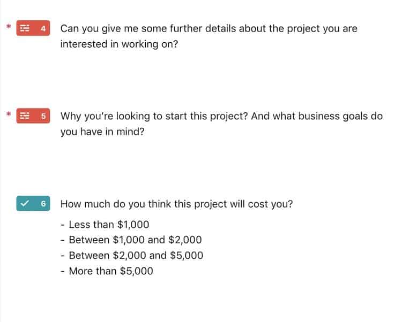Select the number 4 on the red badge
The width and height of the screenshot is (402, 322).
click(x=43, y=28)
